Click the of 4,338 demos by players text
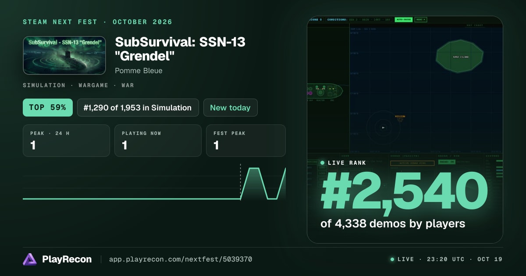526x276 pixels. pyautogui.click(x=393, y=223)
